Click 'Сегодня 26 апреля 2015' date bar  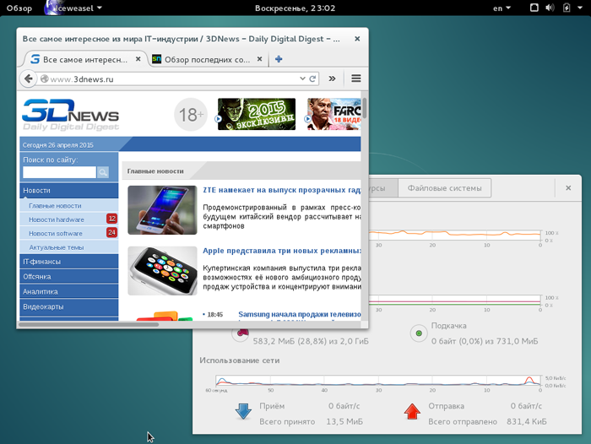[58, 145]
